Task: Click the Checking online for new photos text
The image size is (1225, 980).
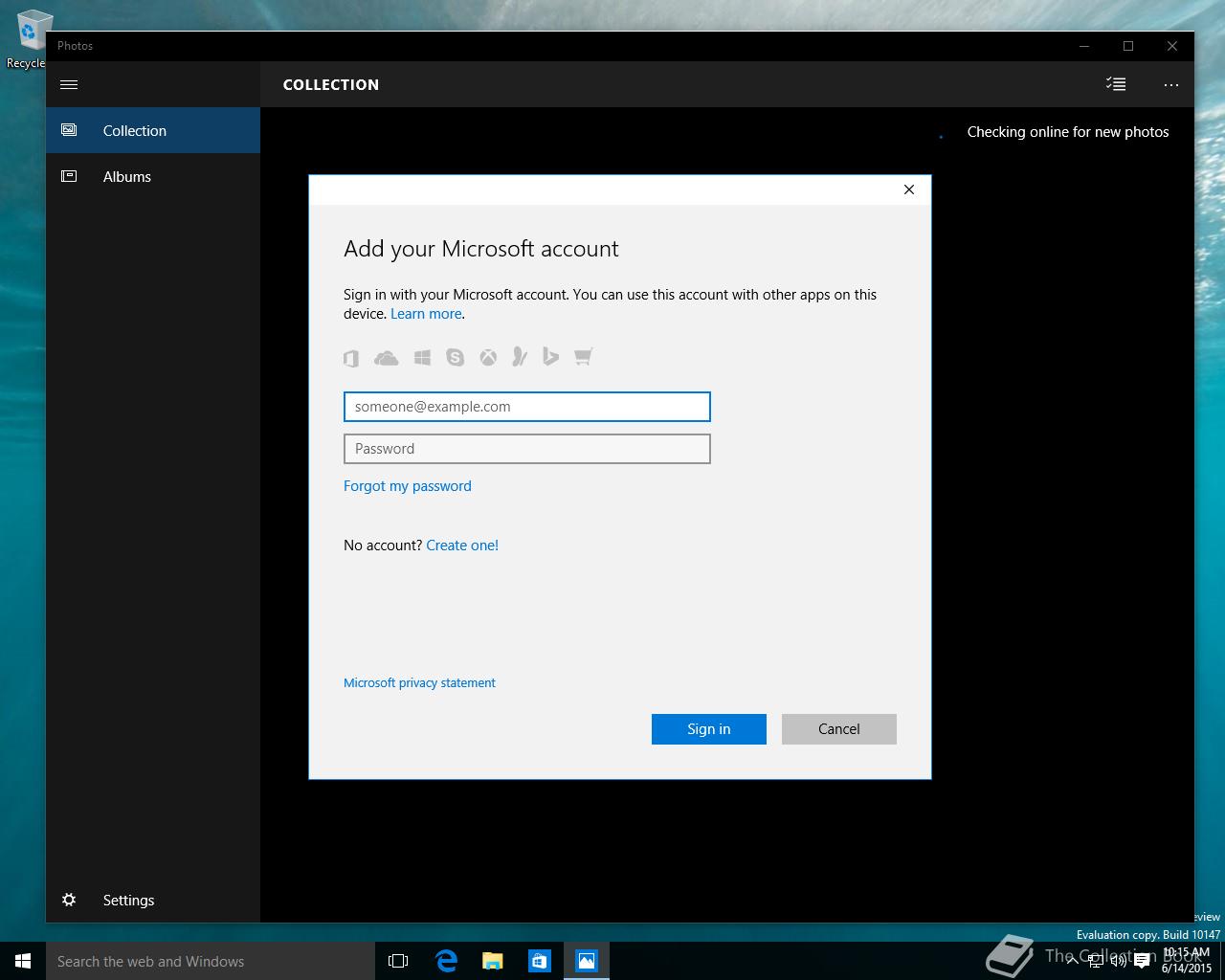Action: pyautogui.click(x=1068, y=132)
